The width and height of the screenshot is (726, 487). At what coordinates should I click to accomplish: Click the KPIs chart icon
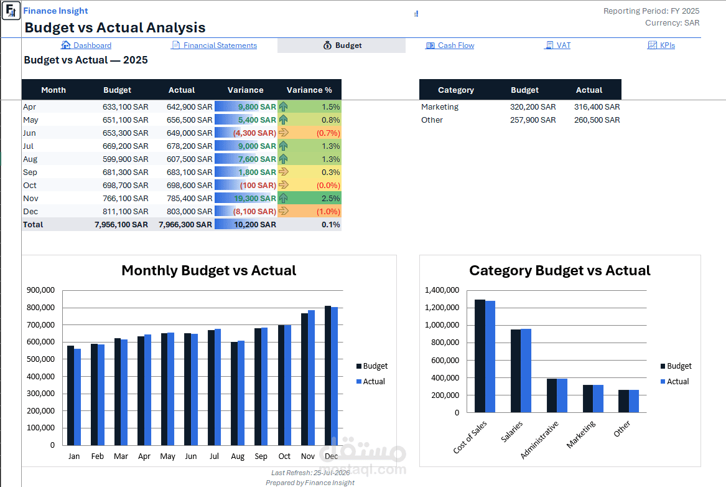(x=652, y=45)
